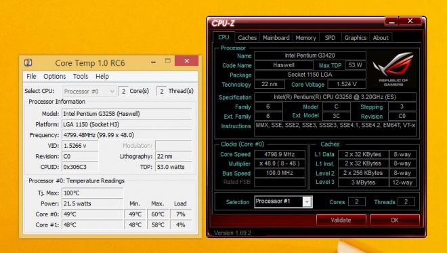Click the Core #0 max temperature 60°C
This screenshot has width=447, height=253.
click(158, 214)
